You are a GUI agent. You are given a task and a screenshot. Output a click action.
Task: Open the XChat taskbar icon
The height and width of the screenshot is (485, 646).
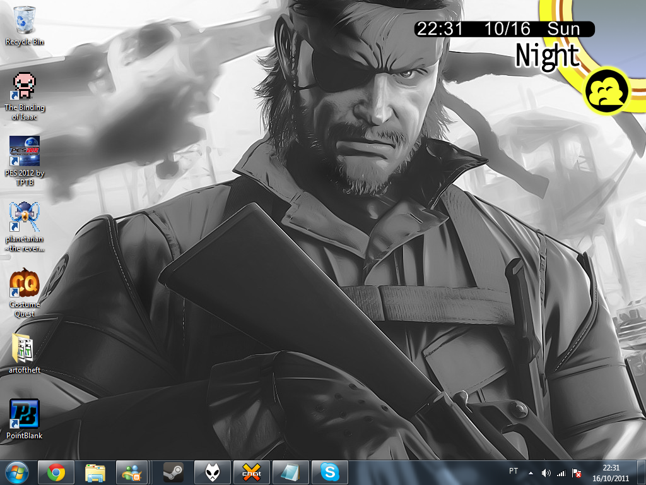251,472
